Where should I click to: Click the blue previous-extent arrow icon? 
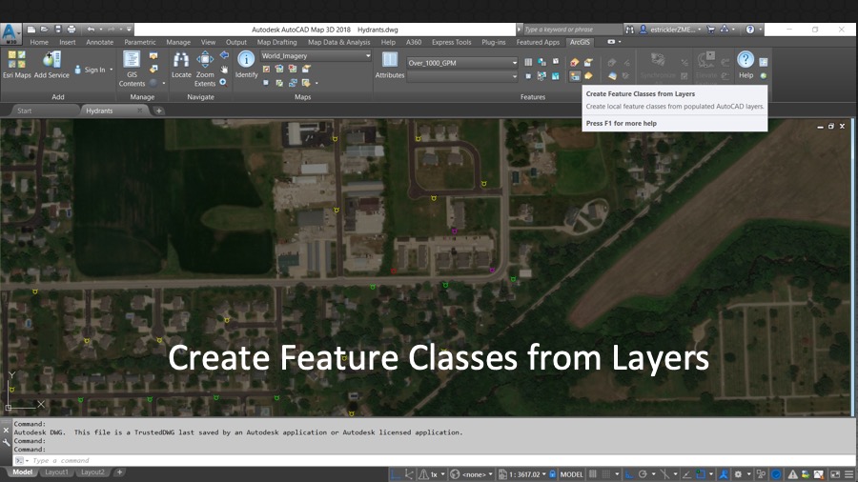(224, 55)
